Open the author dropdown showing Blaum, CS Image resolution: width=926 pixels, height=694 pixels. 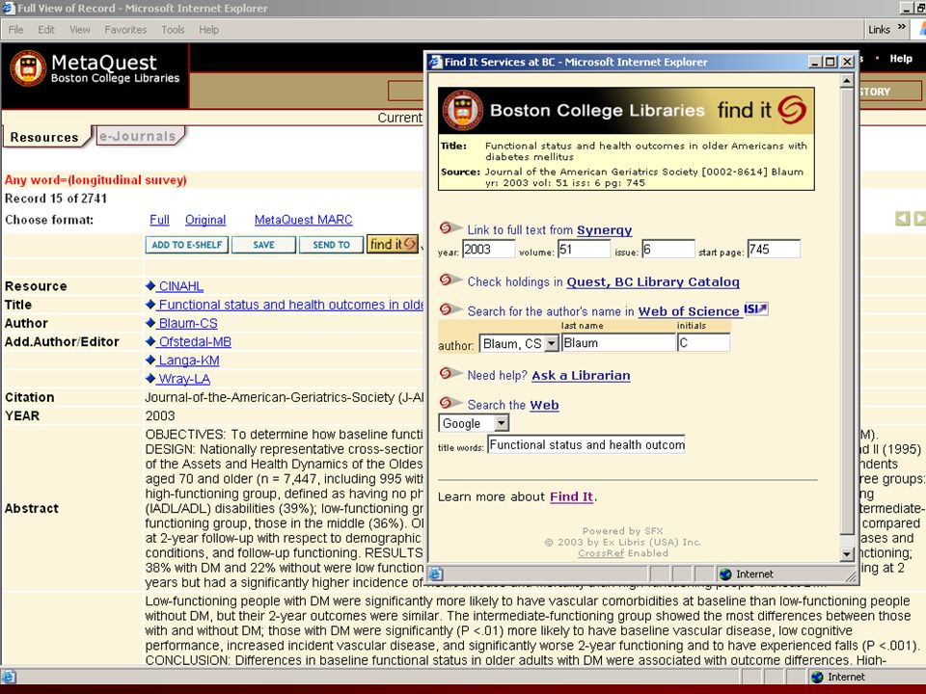click(551, 343)
